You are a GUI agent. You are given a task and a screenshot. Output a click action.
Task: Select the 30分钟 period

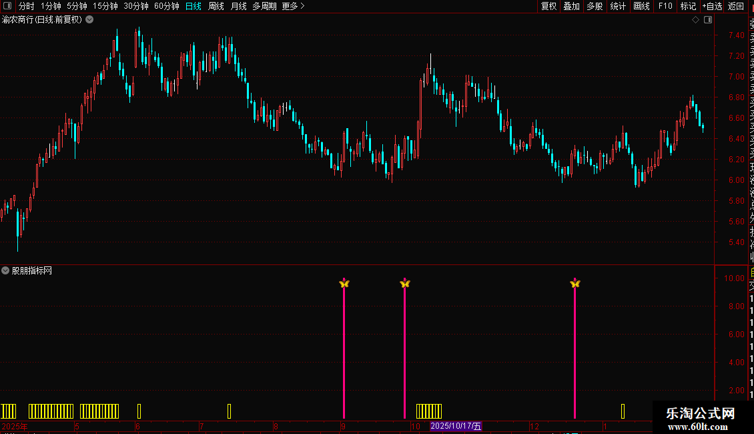click(136, 6)
